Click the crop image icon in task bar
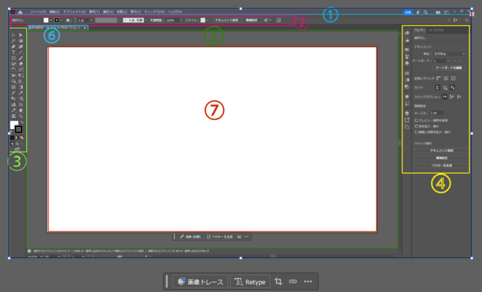Image resolution: width=482 pixels, height=292 pixels. 278,281
